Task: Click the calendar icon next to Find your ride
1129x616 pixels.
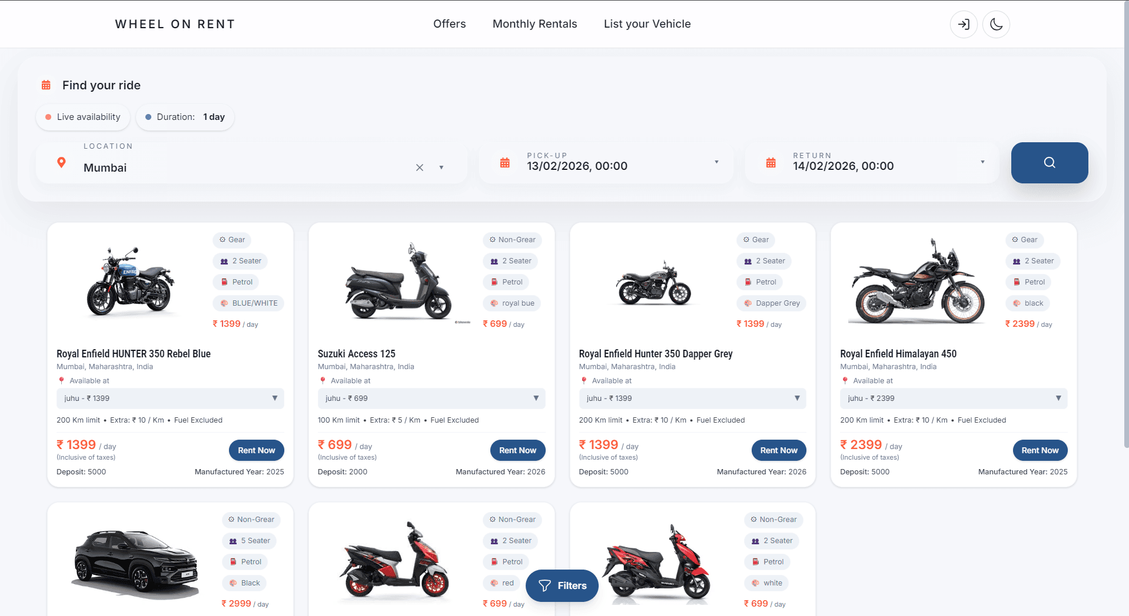Action: coord(46,85)
